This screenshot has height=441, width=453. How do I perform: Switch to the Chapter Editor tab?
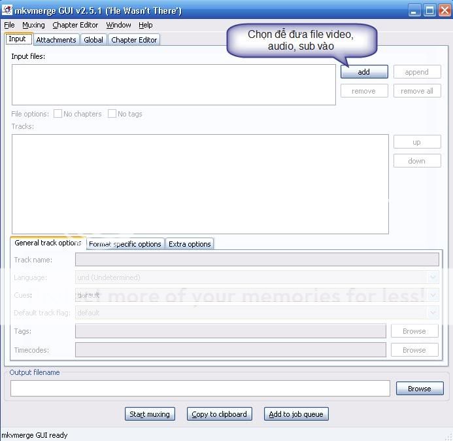134,40
